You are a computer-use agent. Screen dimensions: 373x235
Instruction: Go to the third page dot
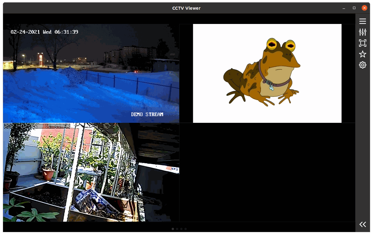(181, 229)
